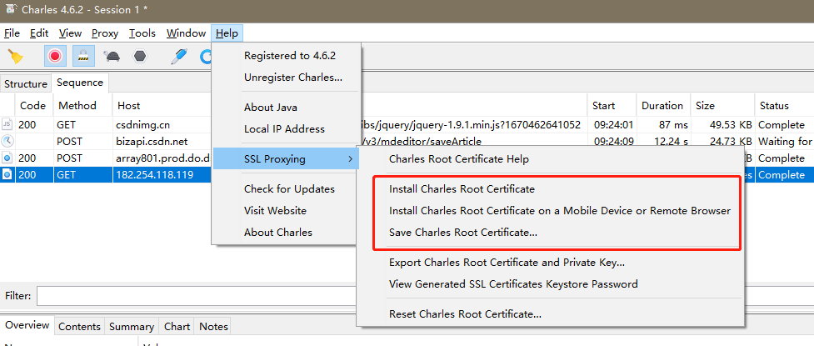Viewport: 814px width, 346px height.
Task: Toggle the red Record button
Action: [x=55, y=56]
